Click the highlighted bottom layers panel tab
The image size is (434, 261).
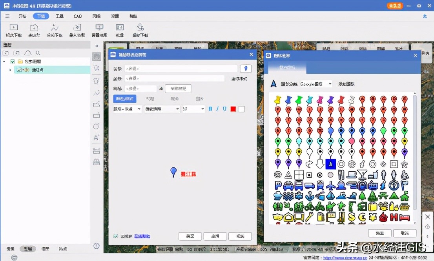point(28,248)
